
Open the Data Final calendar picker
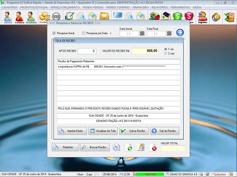click(169, 34)
